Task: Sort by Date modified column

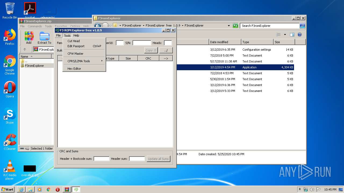Action: (x=225, y=42)
